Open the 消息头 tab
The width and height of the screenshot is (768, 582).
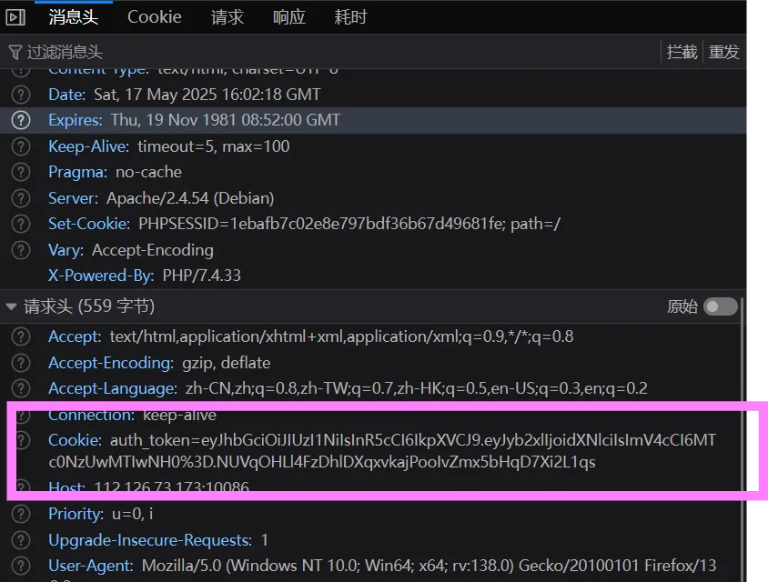pyautogui.click(x=74, y=17)
